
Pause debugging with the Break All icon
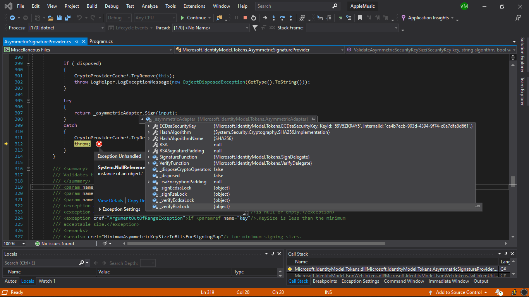(x=237, y=18)
